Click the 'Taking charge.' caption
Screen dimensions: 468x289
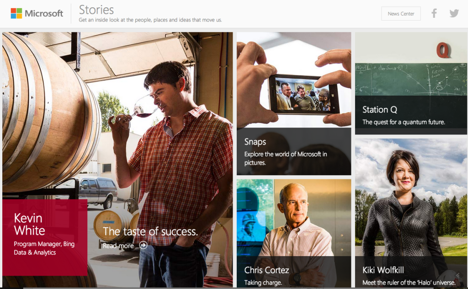click(263, 283)
